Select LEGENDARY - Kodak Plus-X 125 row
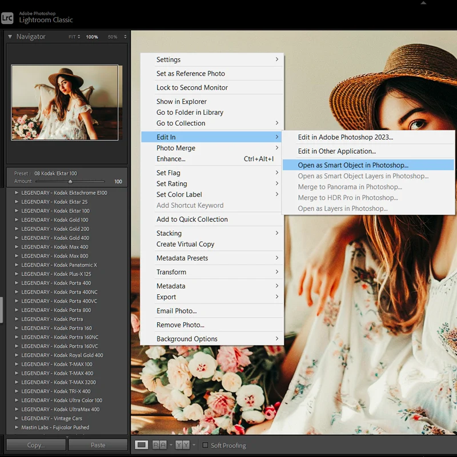This screenshot has height=457, width=457. point(67,274)
